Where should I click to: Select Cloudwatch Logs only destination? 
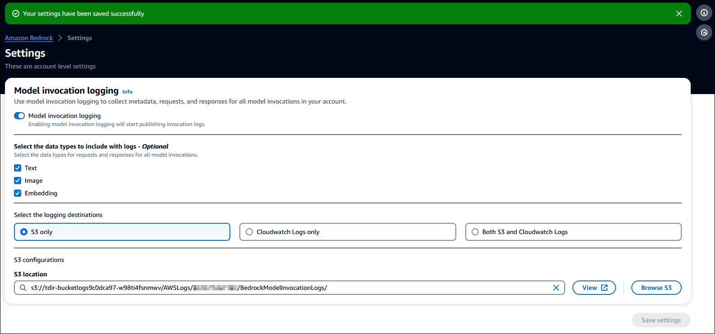347,232
